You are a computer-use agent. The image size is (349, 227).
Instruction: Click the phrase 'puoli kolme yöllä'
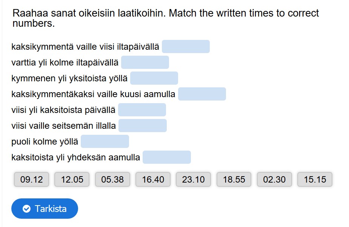click(45, 142)
